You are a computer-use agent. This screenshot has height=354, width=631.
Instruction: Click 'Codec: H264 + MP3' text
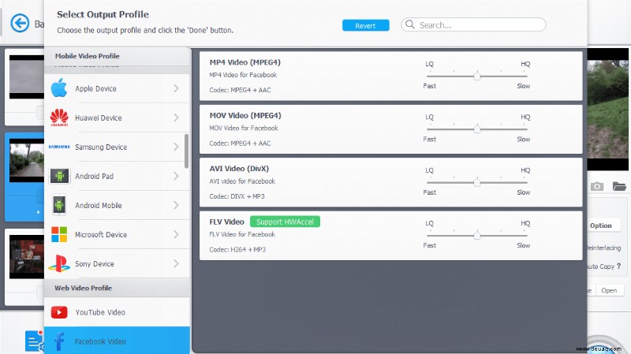click(x=237, y=249)
